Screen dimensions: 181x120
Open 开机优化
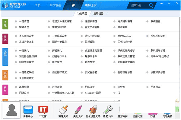[57, 50]
